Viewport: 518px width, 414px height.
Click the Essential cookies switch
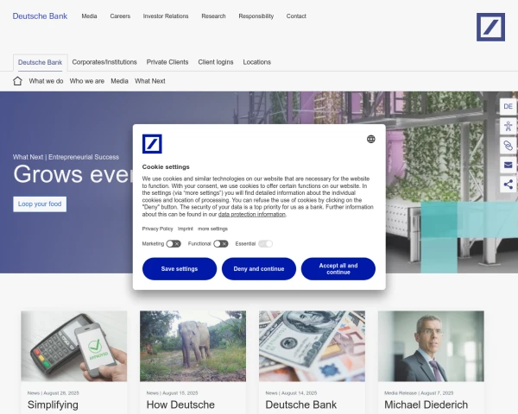pyautogui.click(x=265, y=243)
